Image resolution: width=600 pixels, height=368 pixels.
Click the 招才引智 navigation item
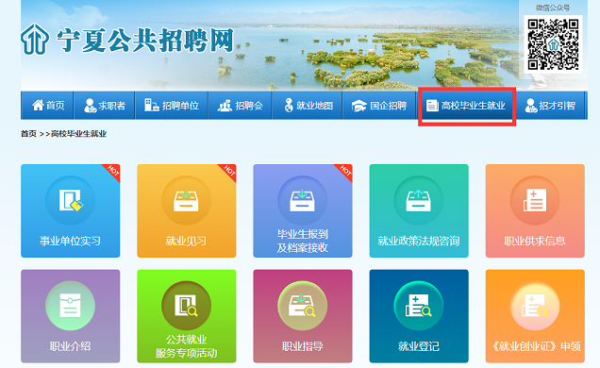coord(550,105)
